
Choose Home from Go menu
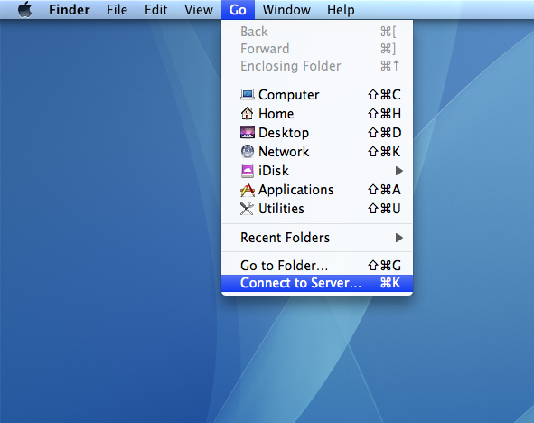(x=317, y=113)
